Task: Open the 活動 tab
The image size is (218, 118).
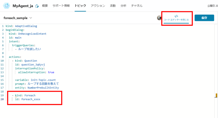Action: pyautogui.click(x=113, y=6)
